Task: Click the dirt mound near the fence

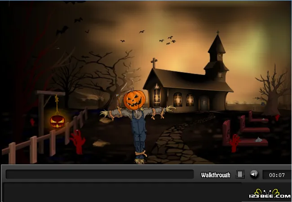Action: [102, 143]
